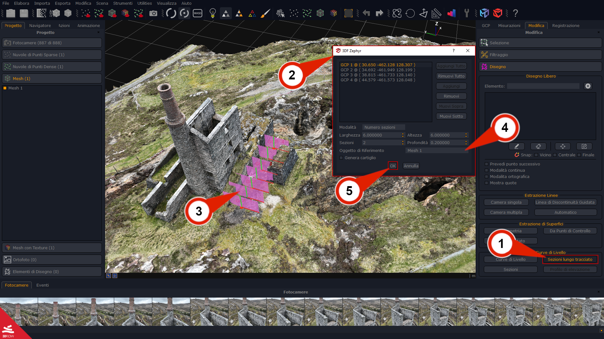Click the WASD navigation mode icon

click(198, 13)
